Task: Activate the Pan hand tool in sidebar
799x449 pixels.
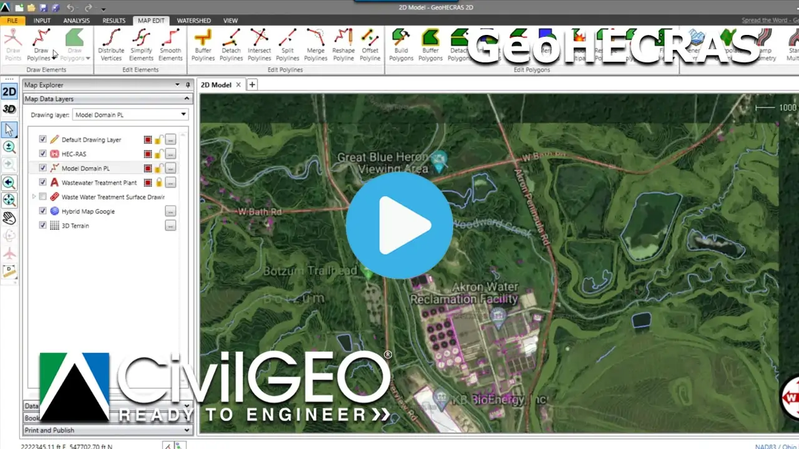Action: coord(9,218)
